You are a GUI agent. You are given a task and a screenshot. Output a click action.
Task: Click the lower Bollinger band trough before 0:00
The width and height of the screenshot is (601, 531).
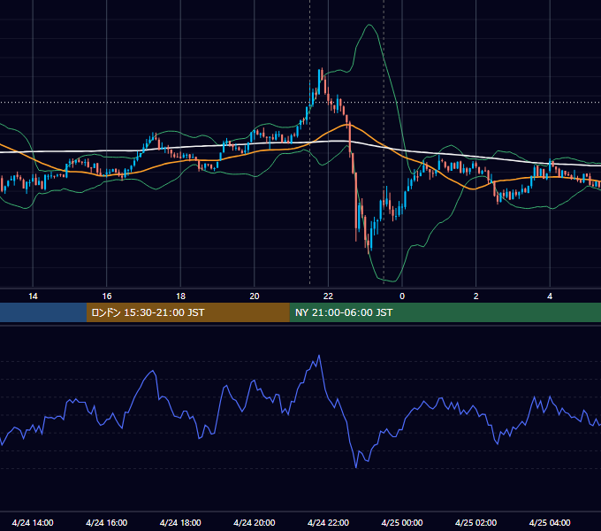tap(393, 281)
